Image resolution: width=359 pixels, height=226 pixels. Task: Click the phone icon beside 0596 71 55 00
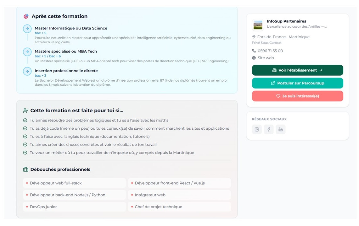click(x=254, y=51)
